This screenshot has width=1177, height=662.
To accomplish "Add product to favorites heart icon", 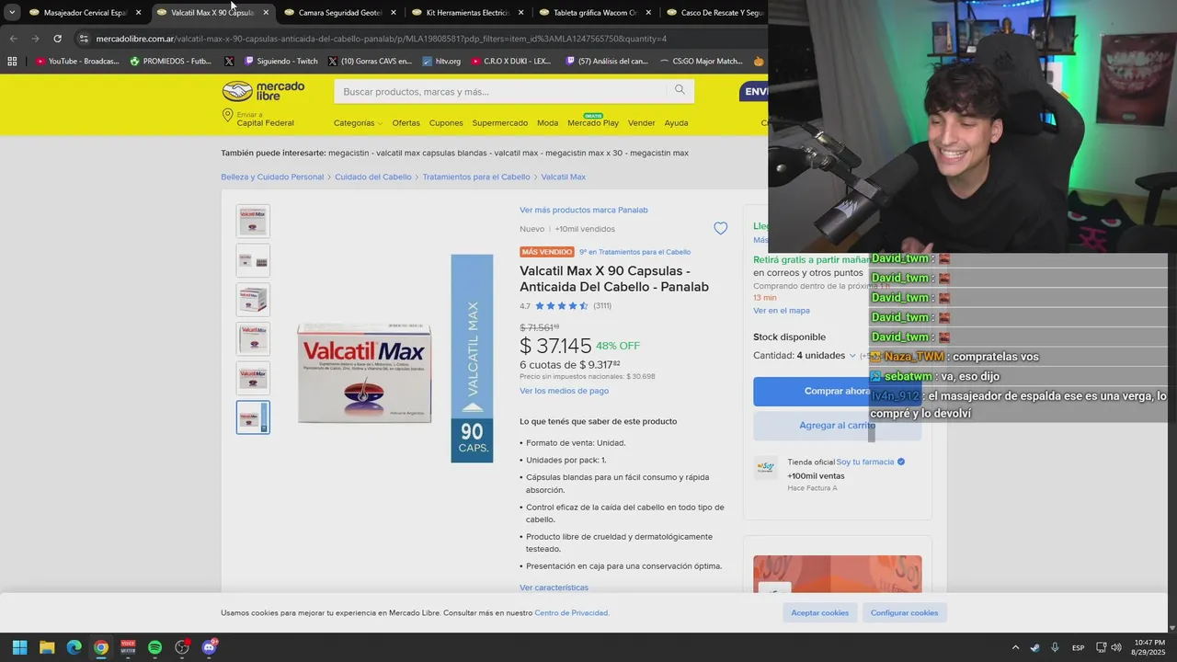I will coord(720,229).
